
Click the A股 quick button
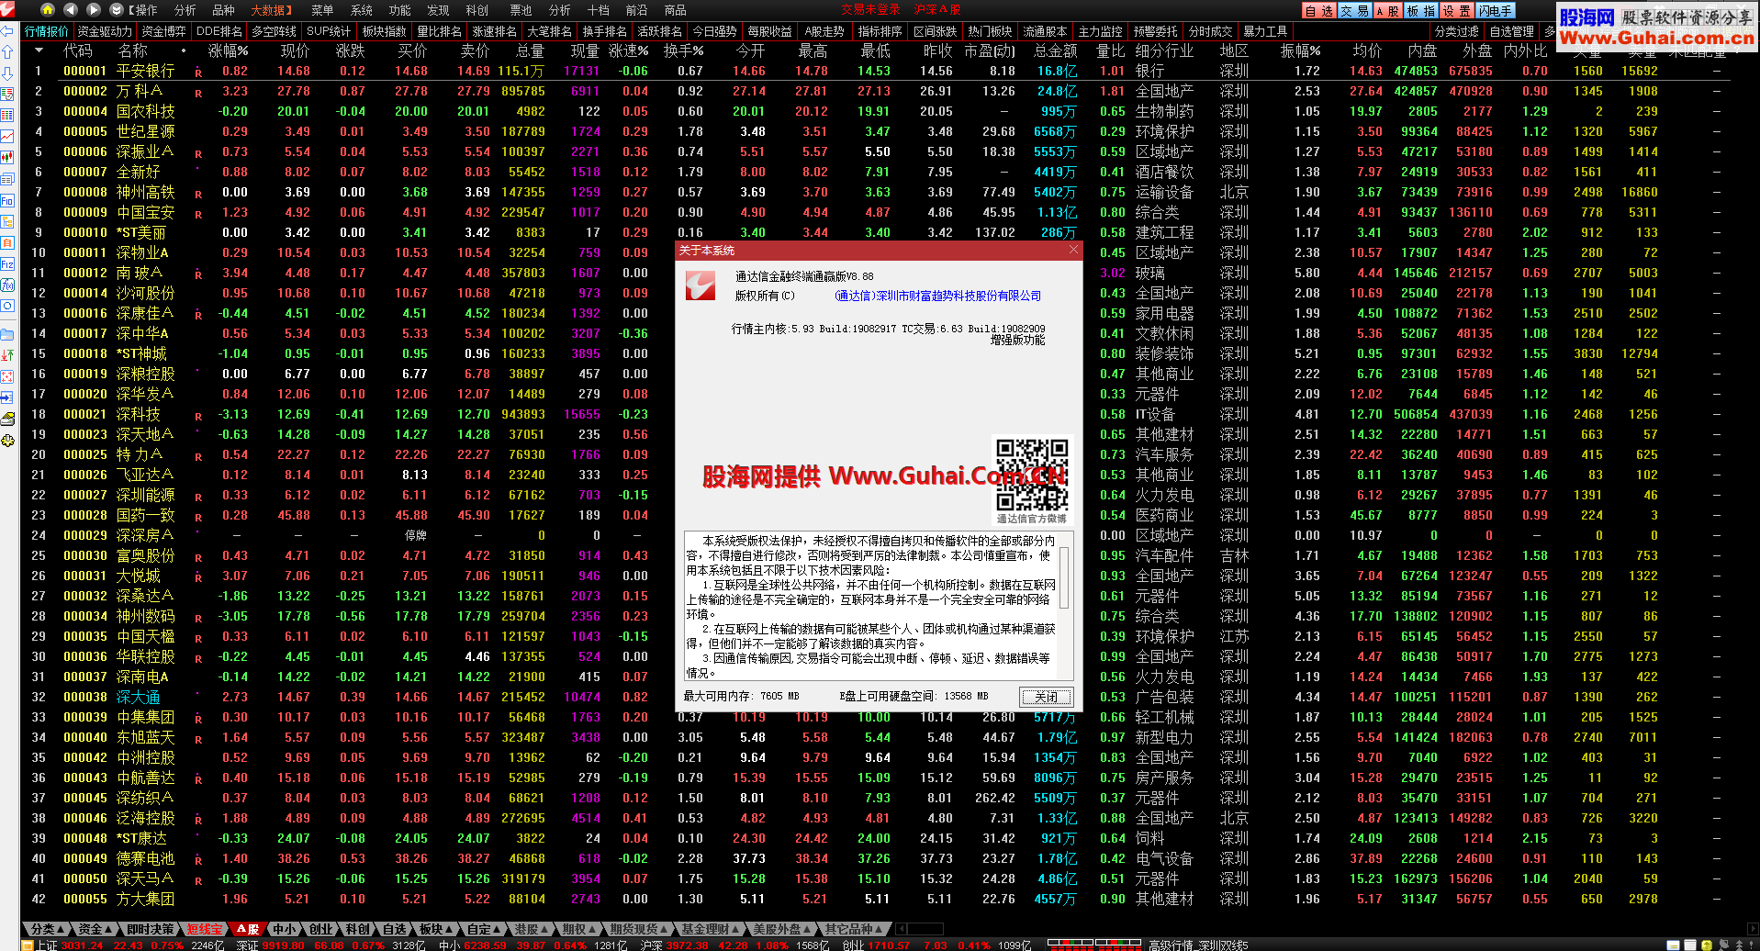1387,11
